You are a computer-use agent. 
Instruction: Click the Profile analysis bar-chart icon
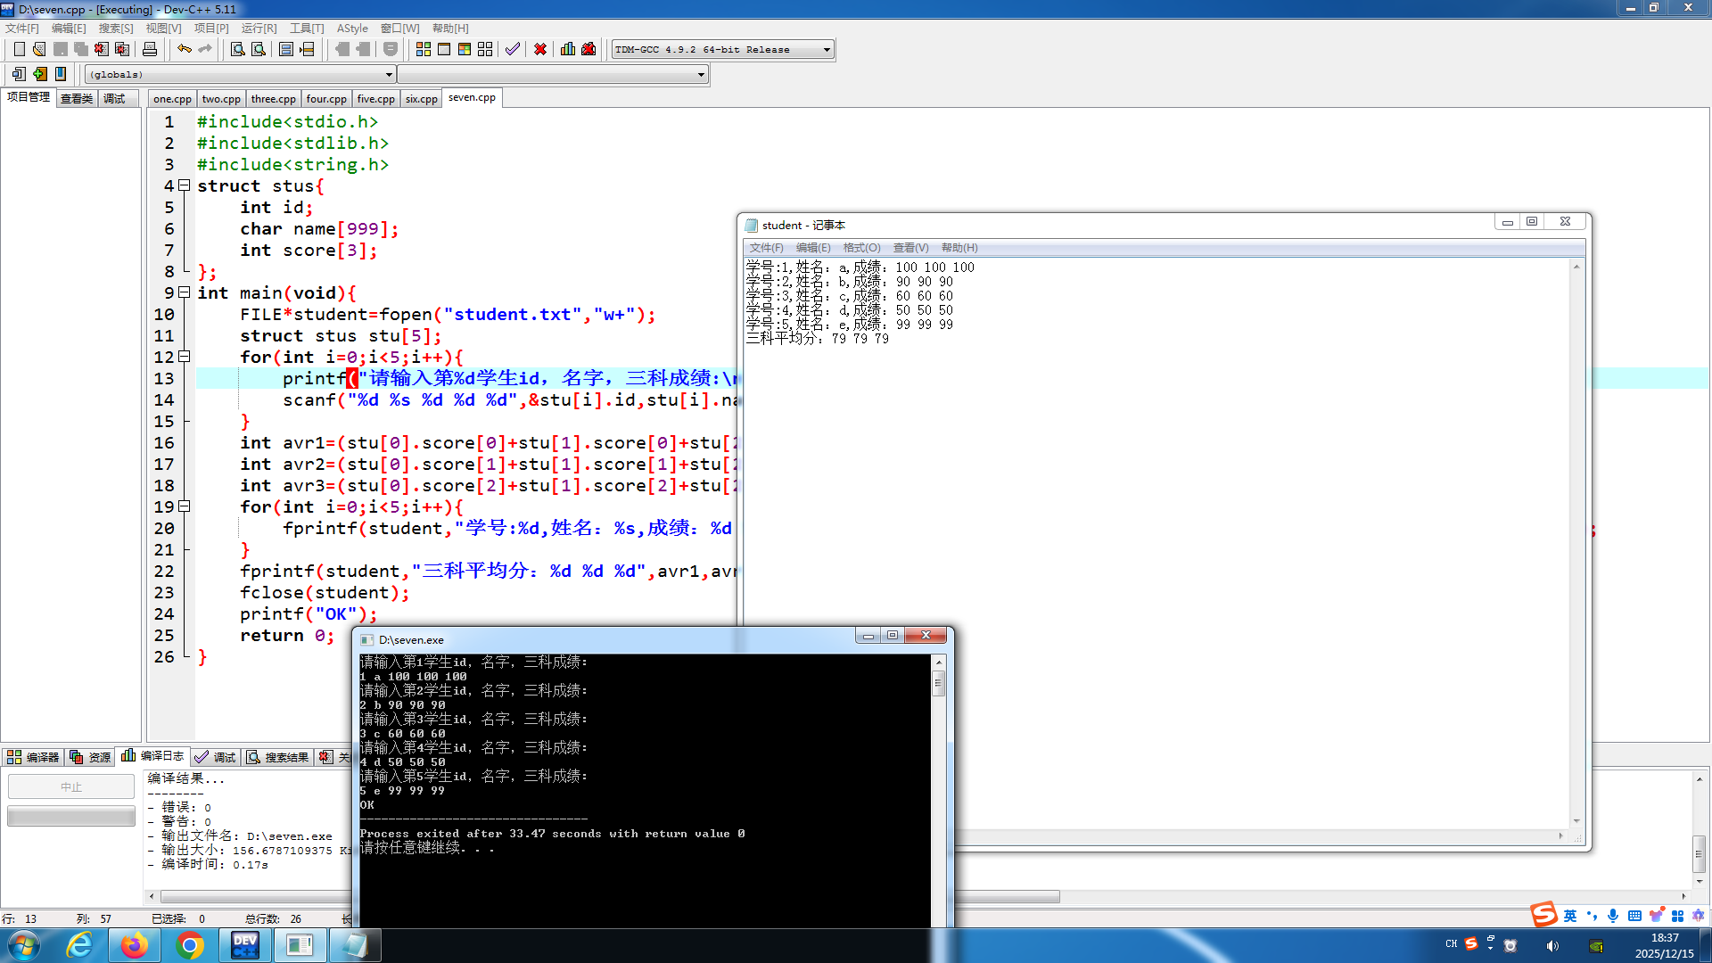(568, 49)
